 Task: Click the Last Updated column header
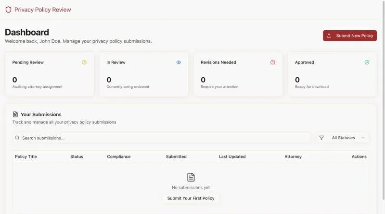[x=232, y=156]
